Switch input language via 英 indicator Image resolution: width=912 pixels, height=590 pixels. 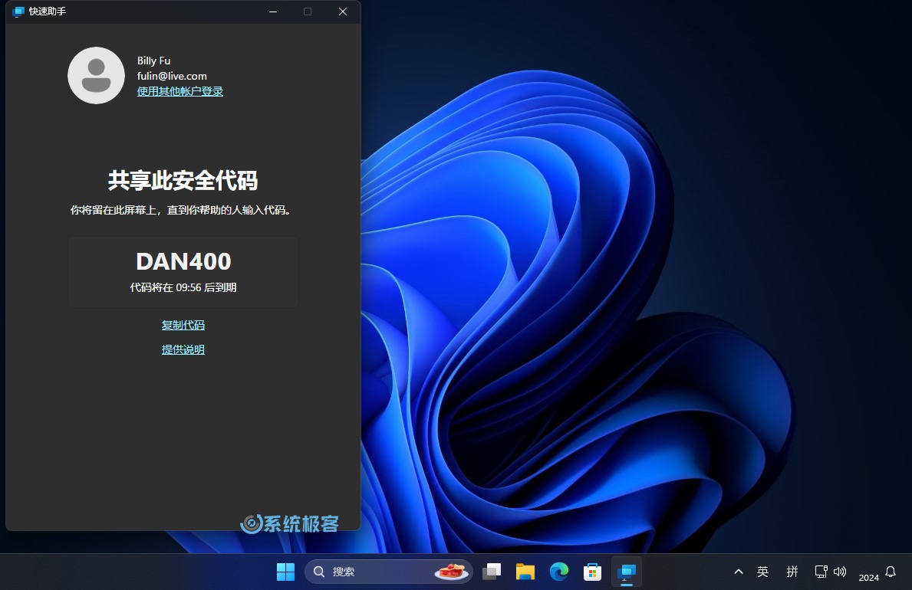tap(763, 572)
